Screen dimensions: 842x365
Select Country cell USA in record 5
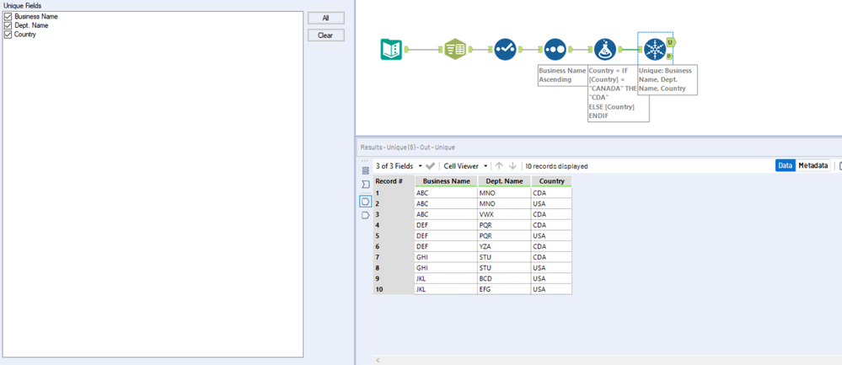pos(551,235)
